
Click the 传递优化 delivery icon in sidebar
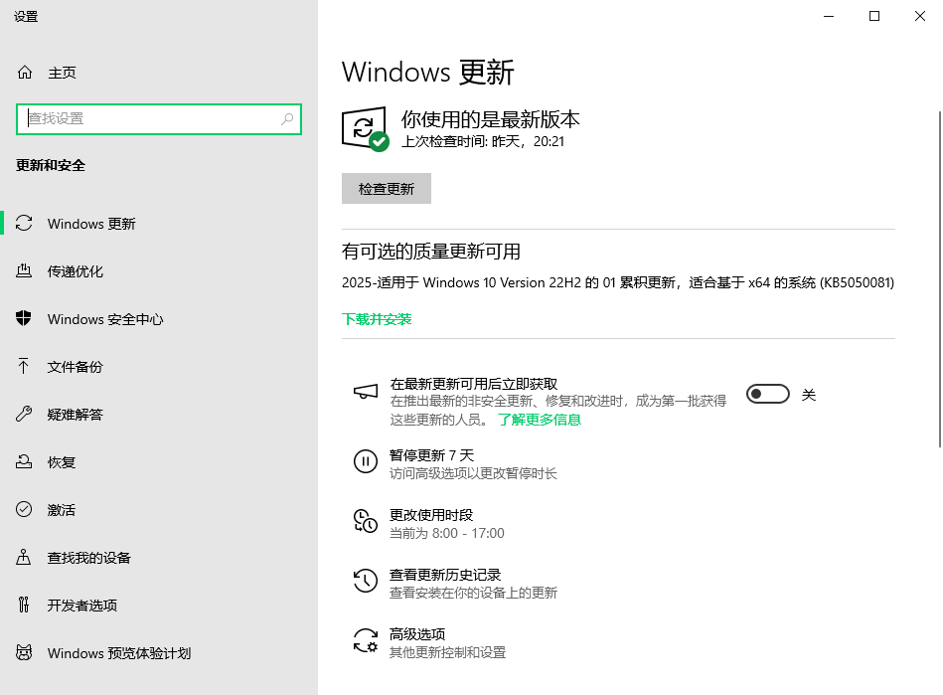click(x=24, y=270)
